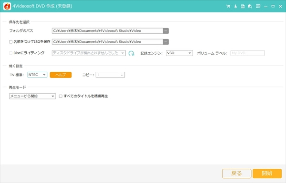Click the 開始 start button
The width and height of the screenshot is (286, 183).
(267, 173)
